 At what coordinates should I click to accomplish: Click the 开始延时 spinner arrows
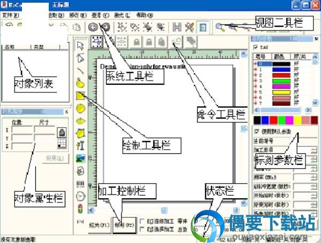click(x=314, y=195)
